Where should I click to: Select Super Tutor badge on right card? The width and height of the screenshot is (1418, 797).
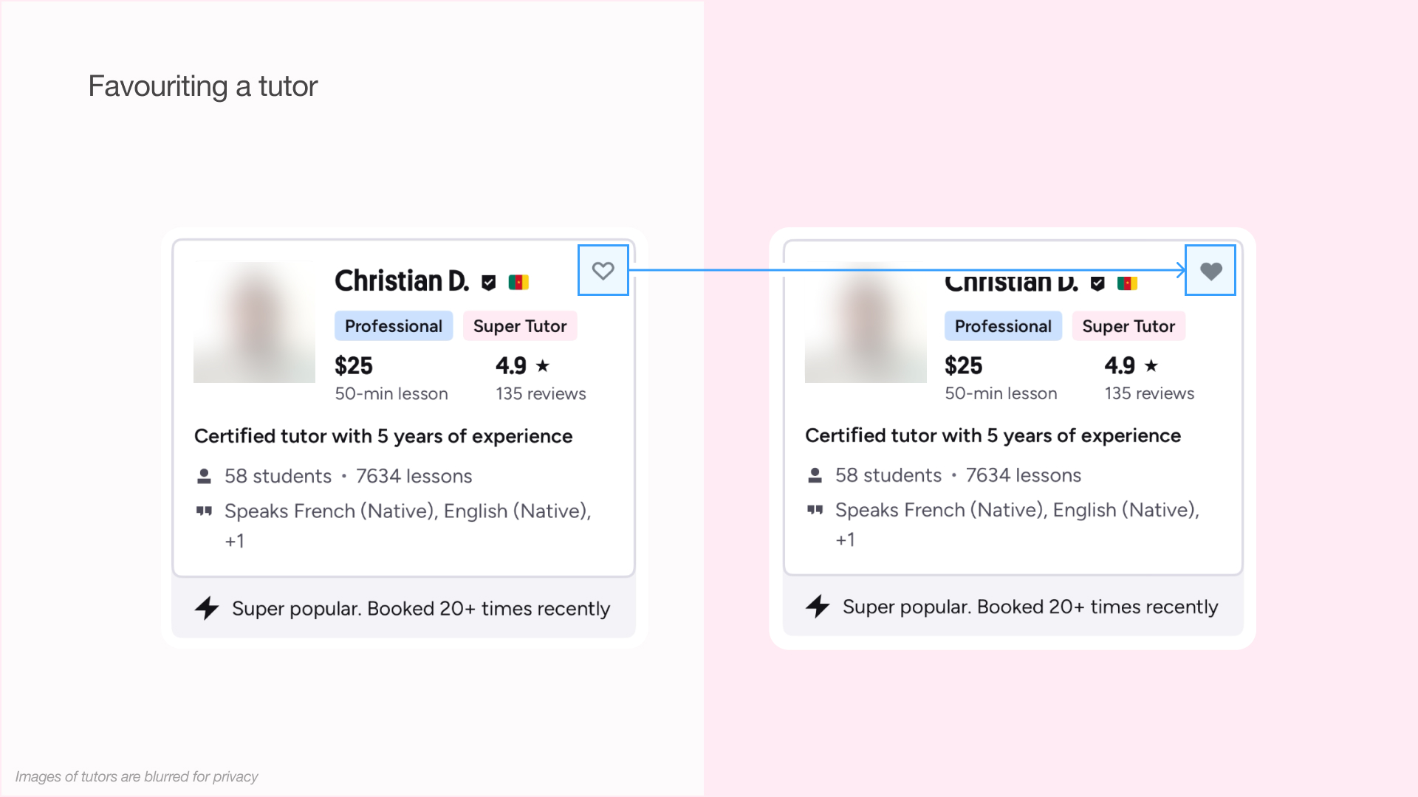1128,326
